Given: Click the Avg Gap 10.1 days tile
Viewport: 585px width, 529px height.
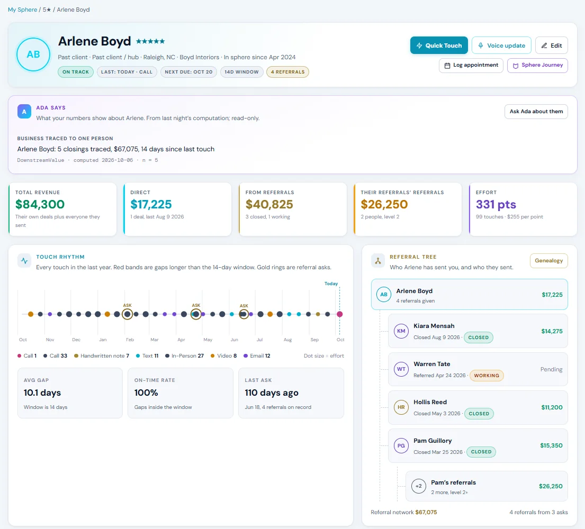Looking at the screenshot, I should [70, 393].
